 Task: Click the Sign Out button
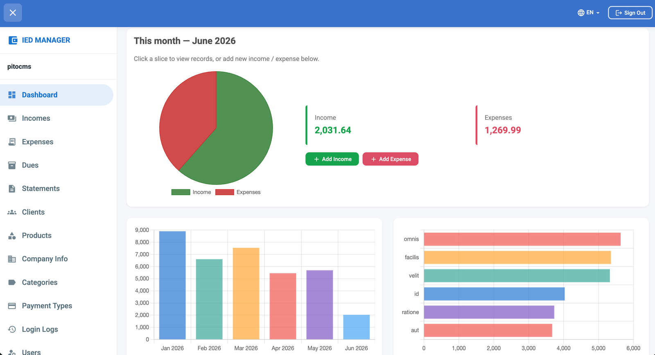coord(630,13)
